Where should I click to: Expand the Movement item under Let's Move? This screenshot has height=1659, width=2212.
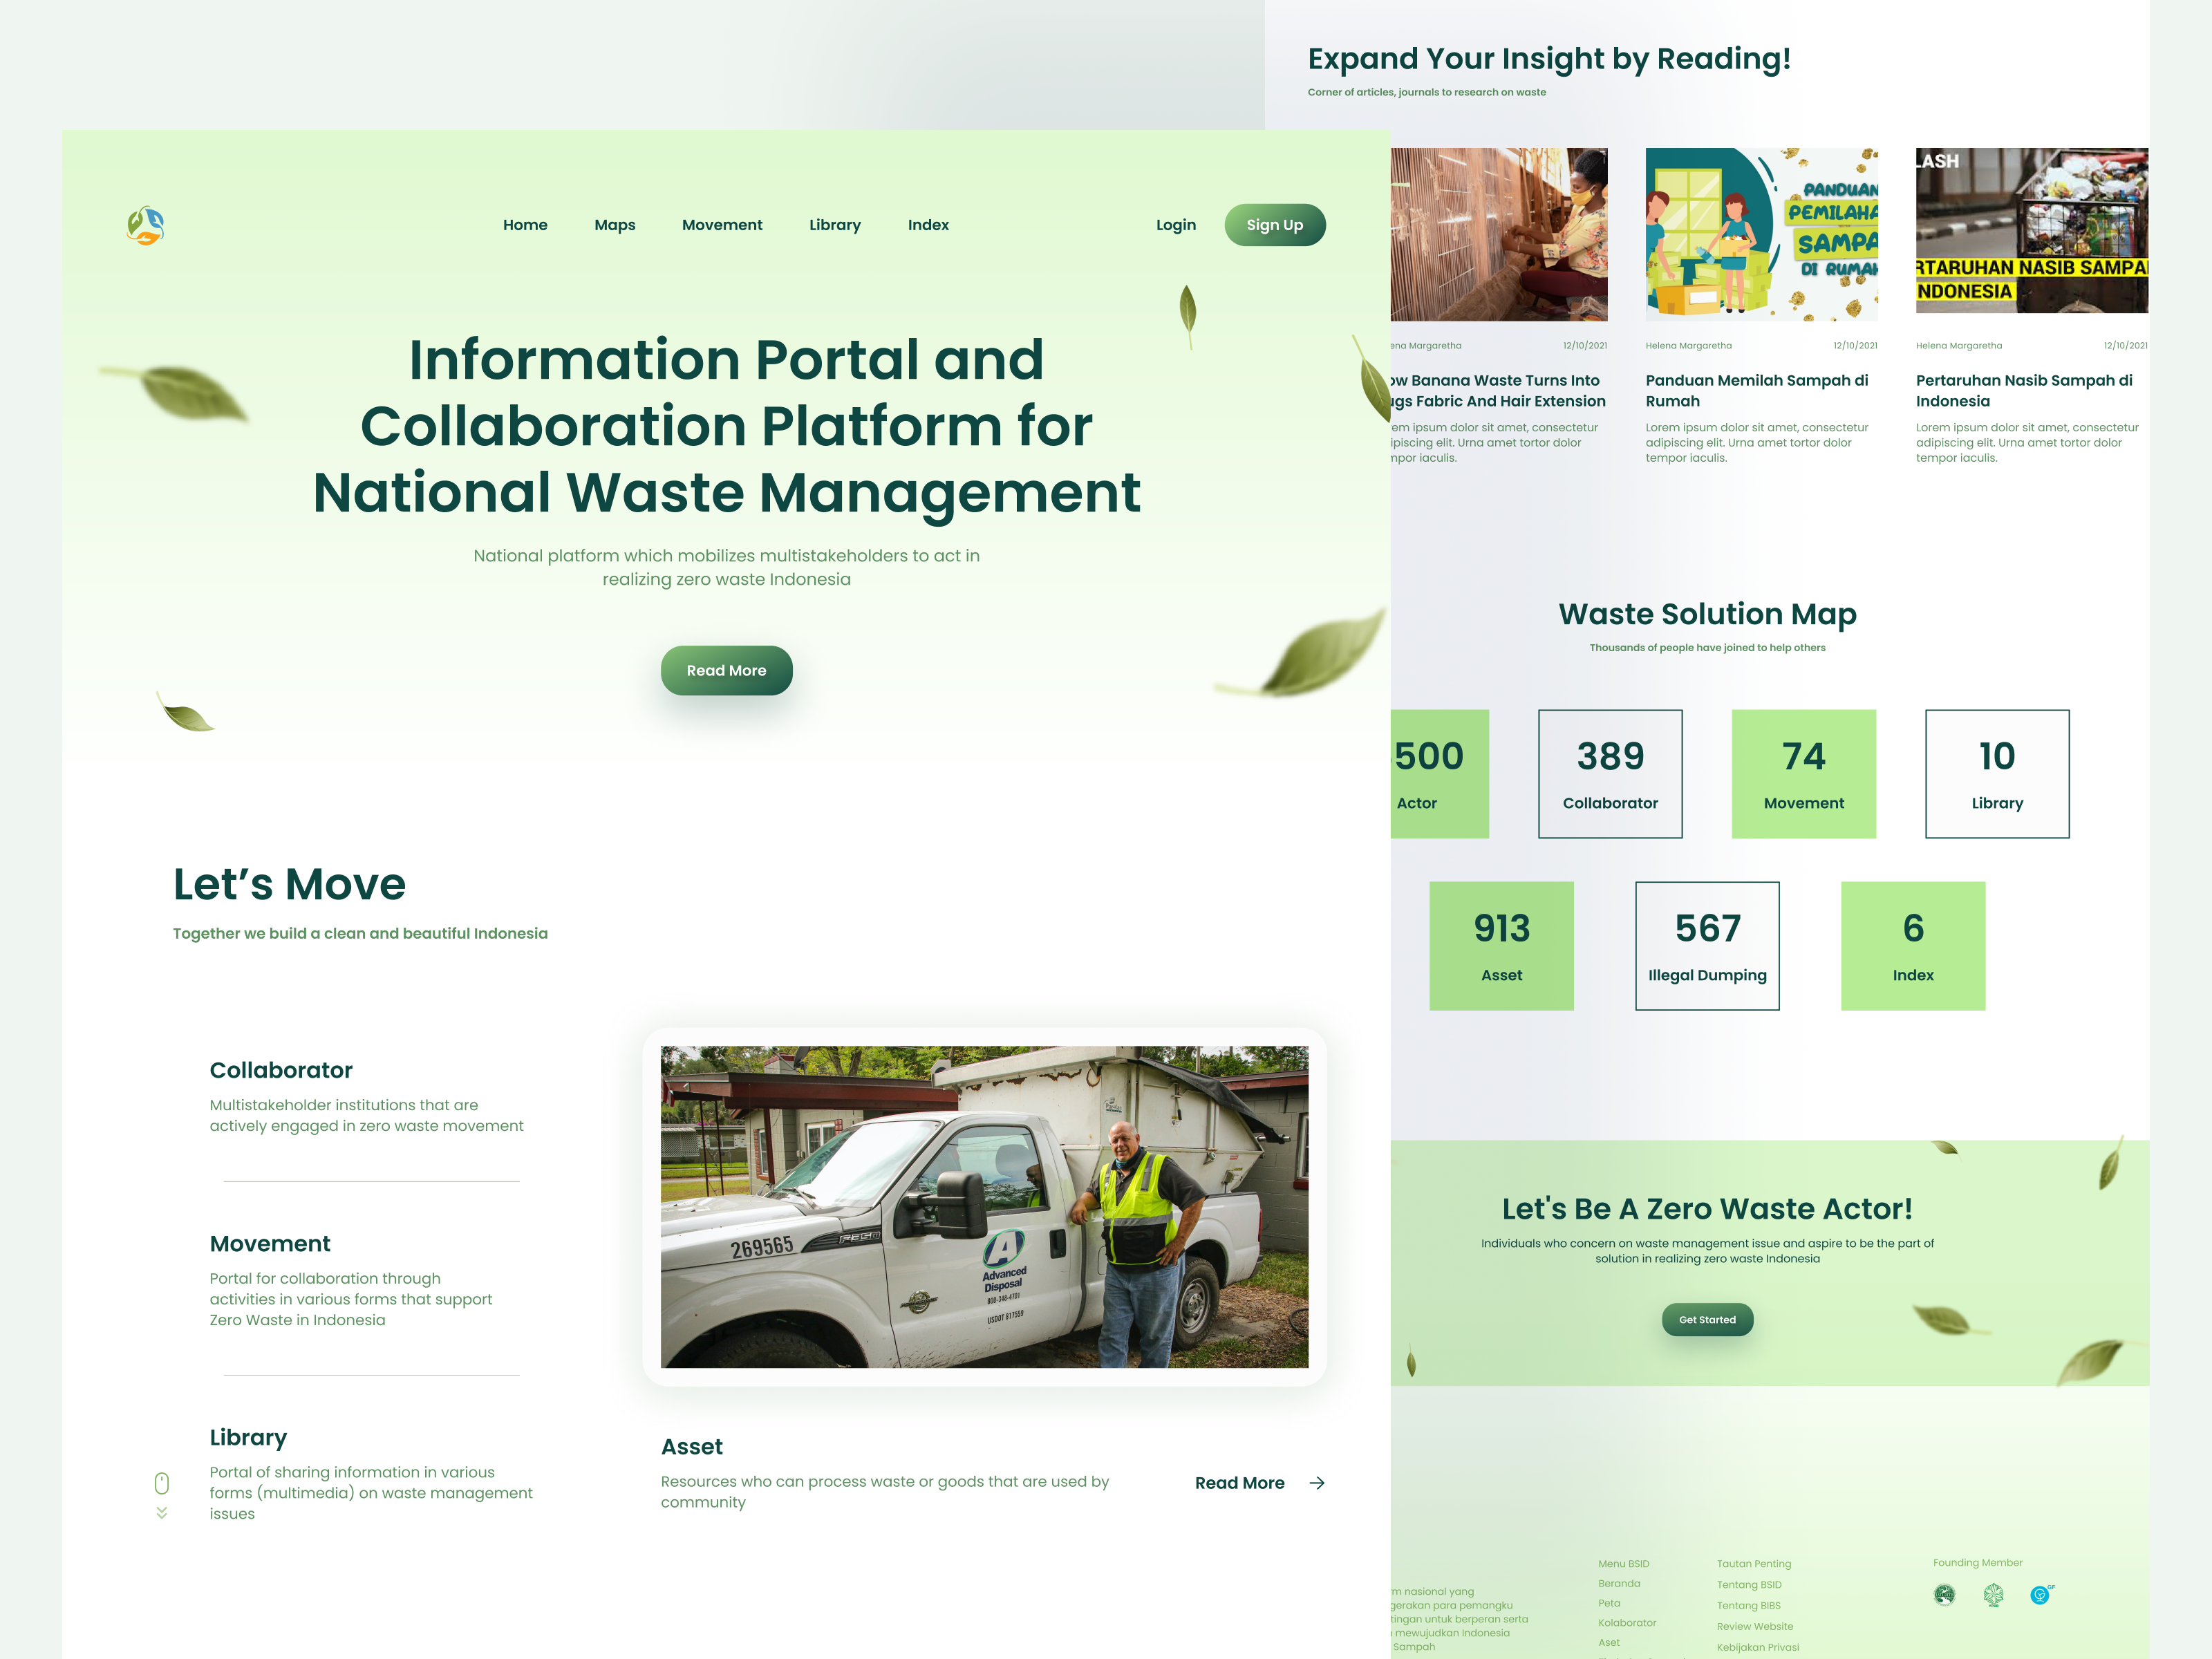coord(270,1244)
